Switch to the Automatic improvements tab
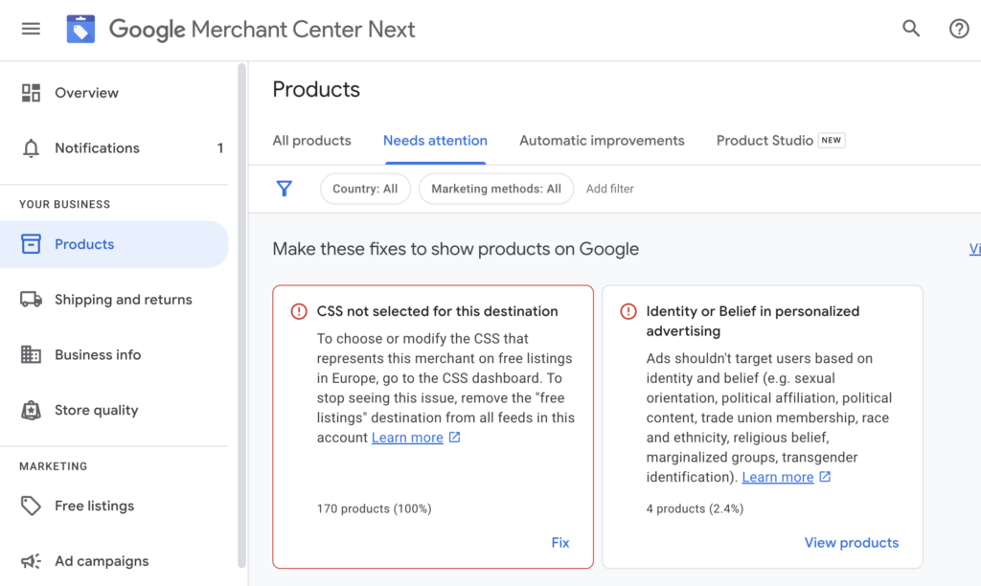This screenshot has width=981, height=586. point(602,141)
